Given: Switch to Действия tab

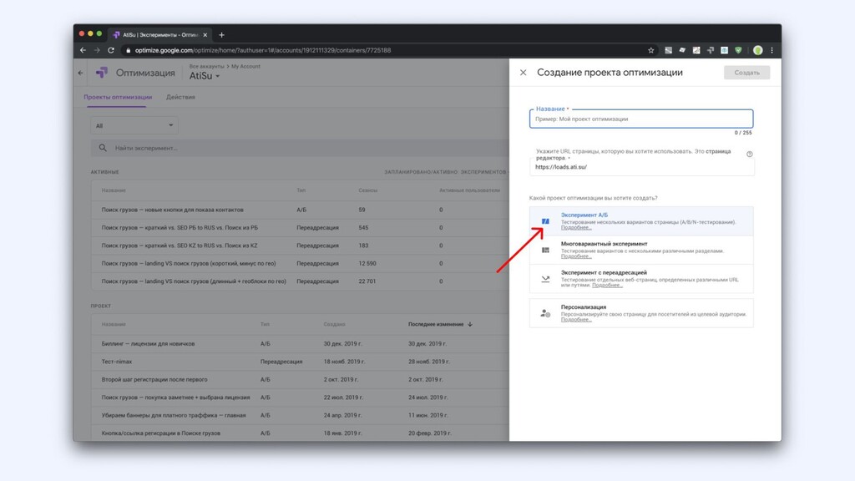Looking at the screenshot, I should (180, 97).
